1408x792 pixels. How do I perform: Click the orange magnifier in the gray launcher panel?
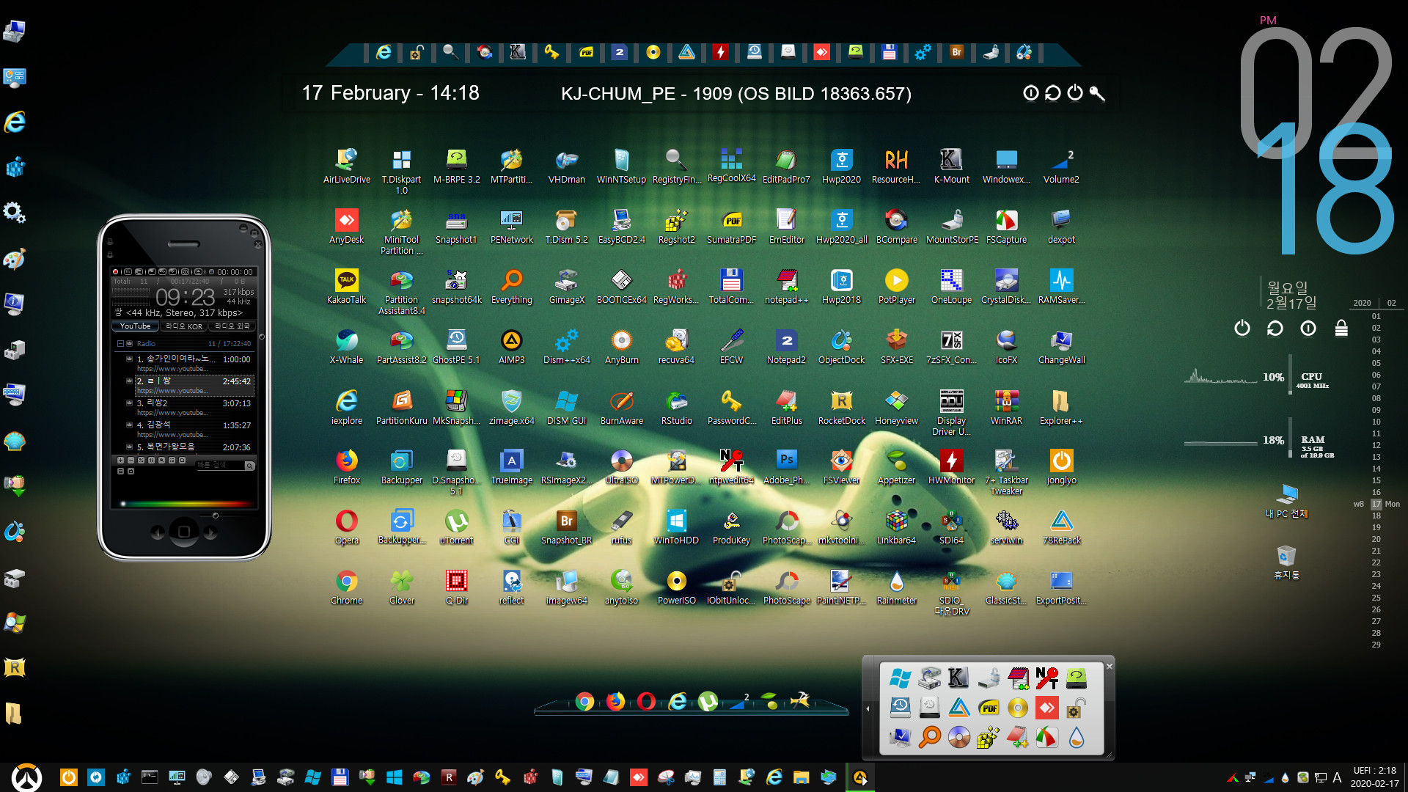click(x=930, y=736)
